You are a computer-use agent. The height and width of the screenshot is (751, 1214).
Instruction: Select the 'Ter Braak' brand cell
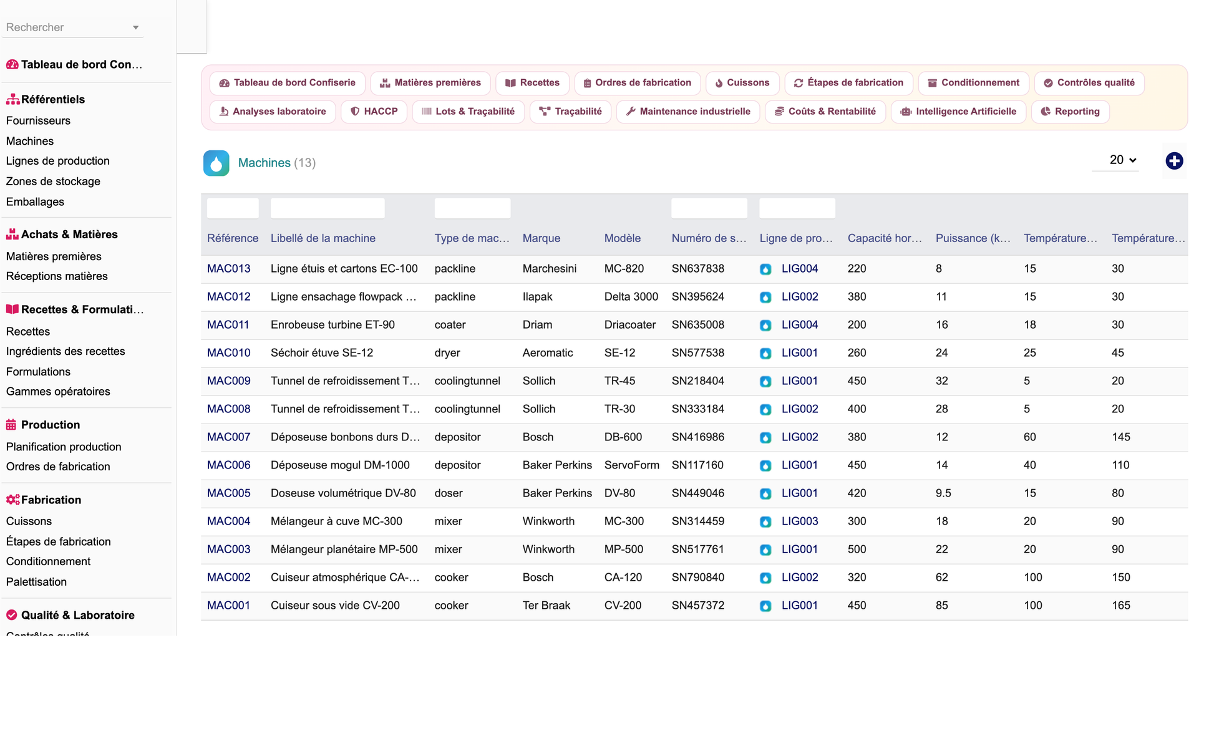tap(546, 606)
